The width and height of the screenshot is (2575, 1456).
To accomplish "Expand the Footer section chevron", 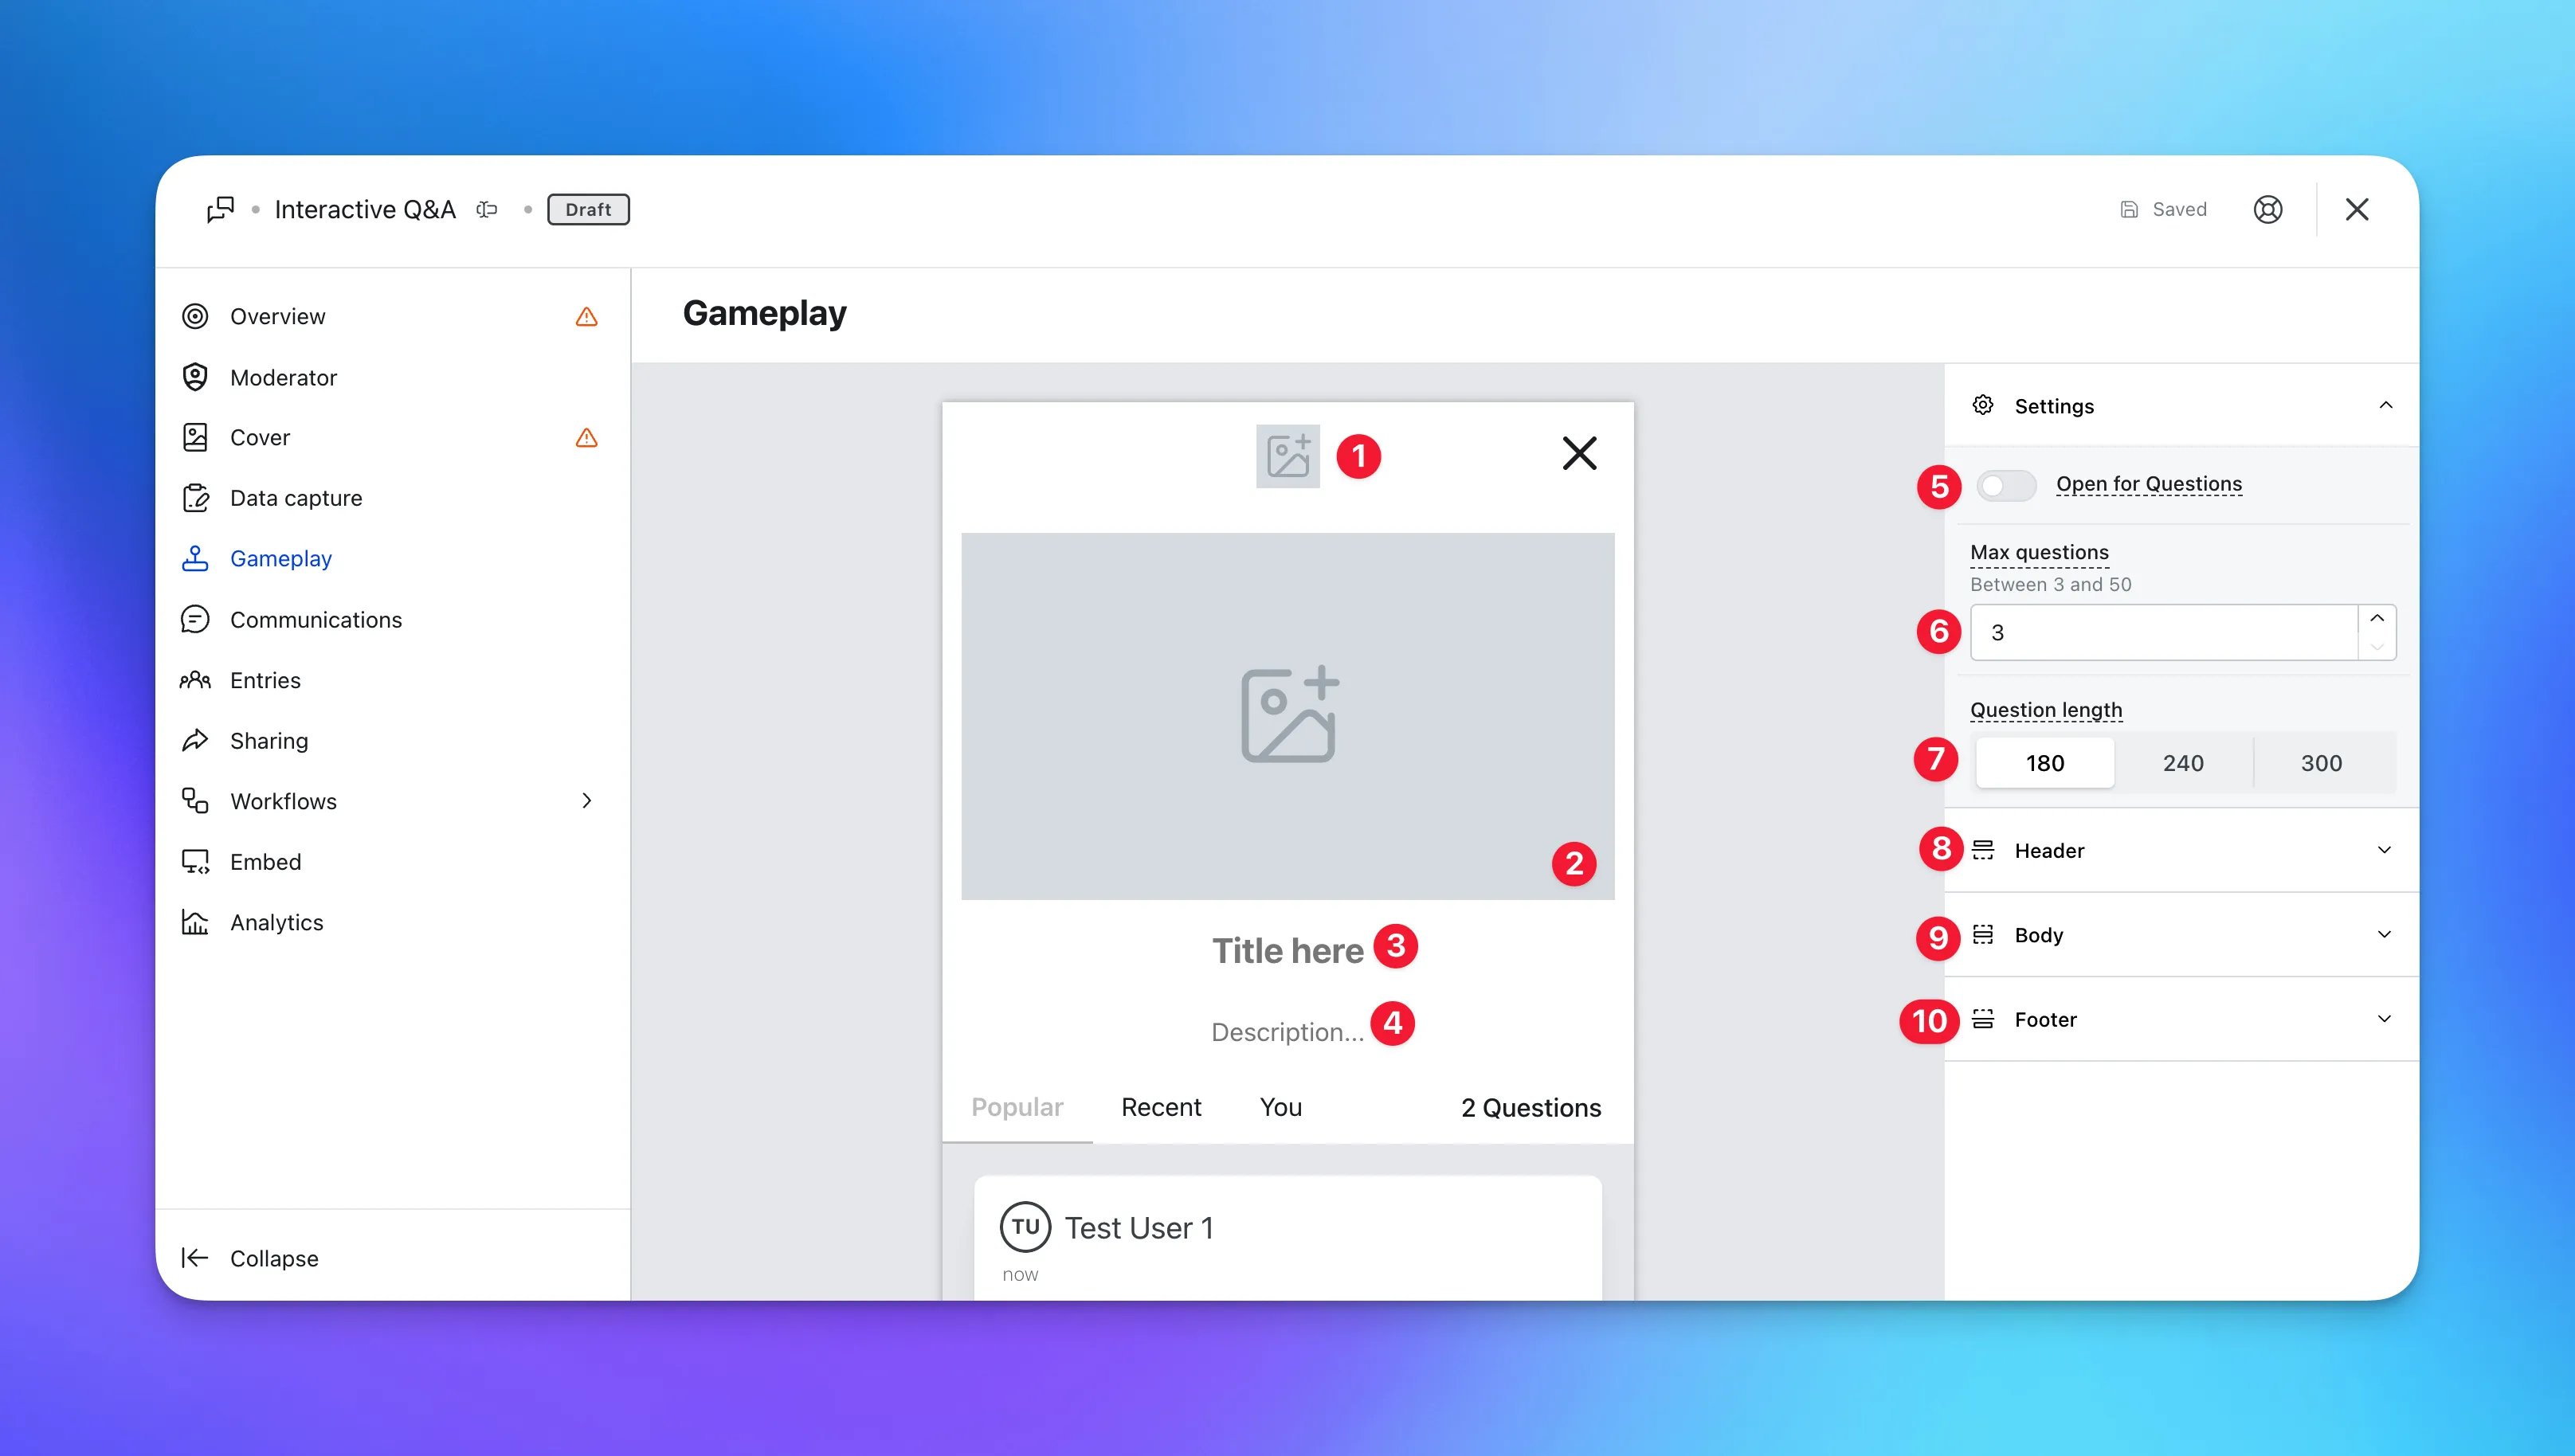I will [x=2384, y=1019].
